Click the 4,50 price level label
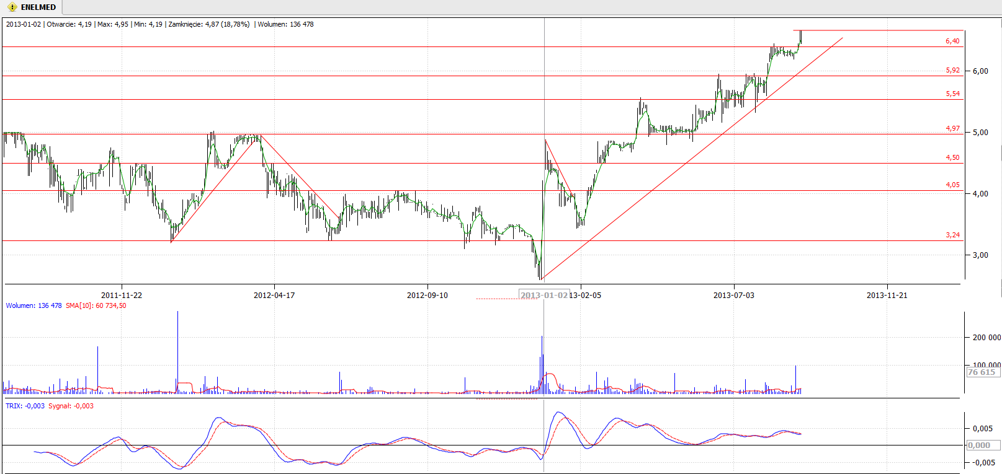Viewport: 1002px width, 474px height. [952, 157]
